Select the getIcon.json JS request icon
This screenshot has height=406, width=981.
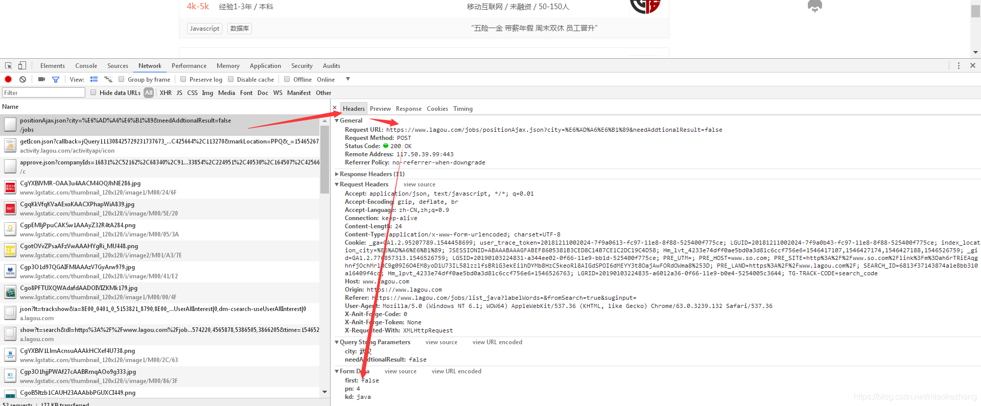click(x=10, y=146)
